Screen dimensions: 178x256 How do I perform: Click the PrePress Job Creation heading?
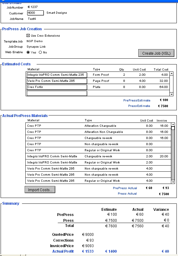22,29
